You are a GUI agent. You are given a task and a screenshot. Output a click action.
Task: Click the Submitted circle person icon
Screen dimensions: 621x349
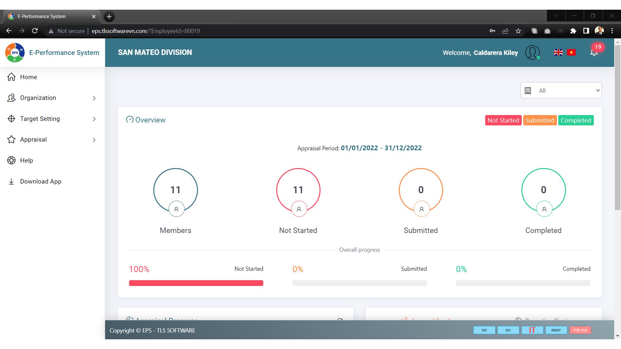click(421, 209)
